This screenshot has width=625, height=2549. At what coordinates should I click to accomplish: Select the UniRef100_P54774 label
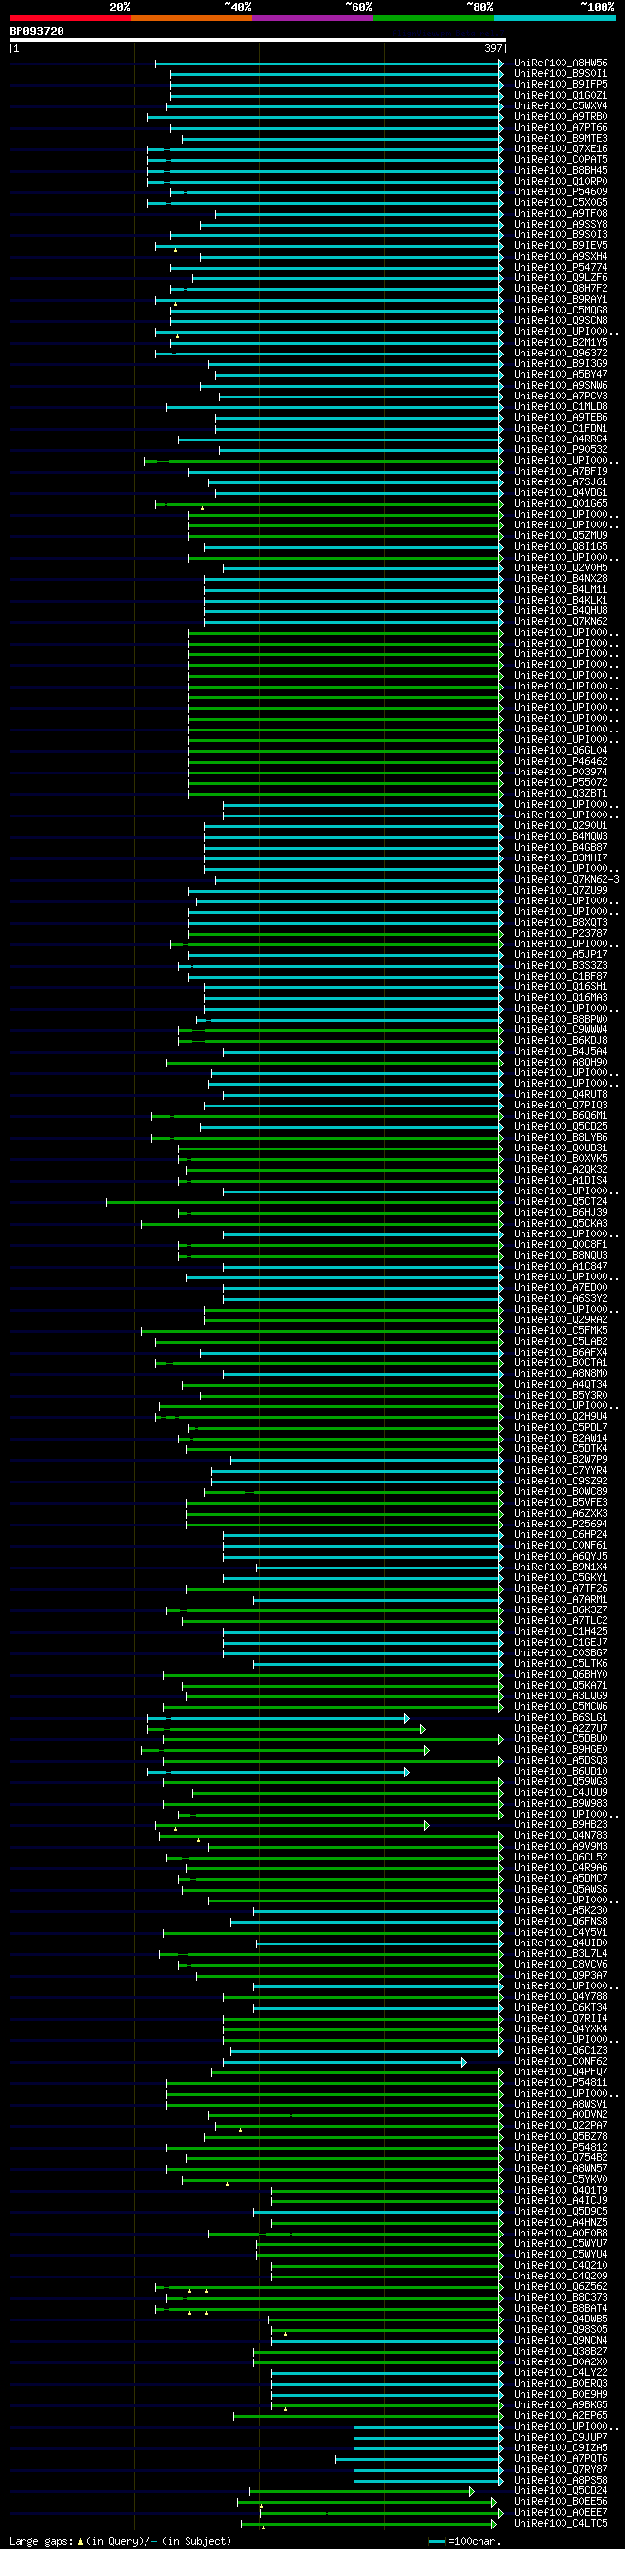click(561, 268)
